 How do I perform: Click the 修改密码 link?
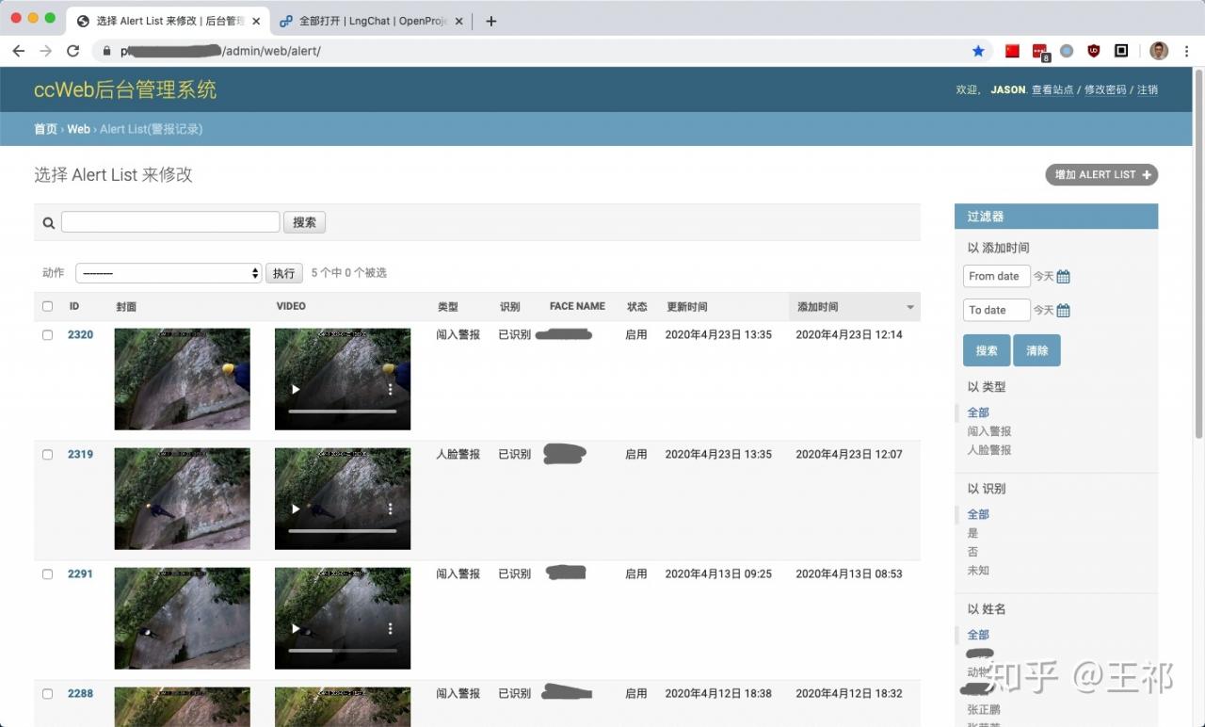1105,90
